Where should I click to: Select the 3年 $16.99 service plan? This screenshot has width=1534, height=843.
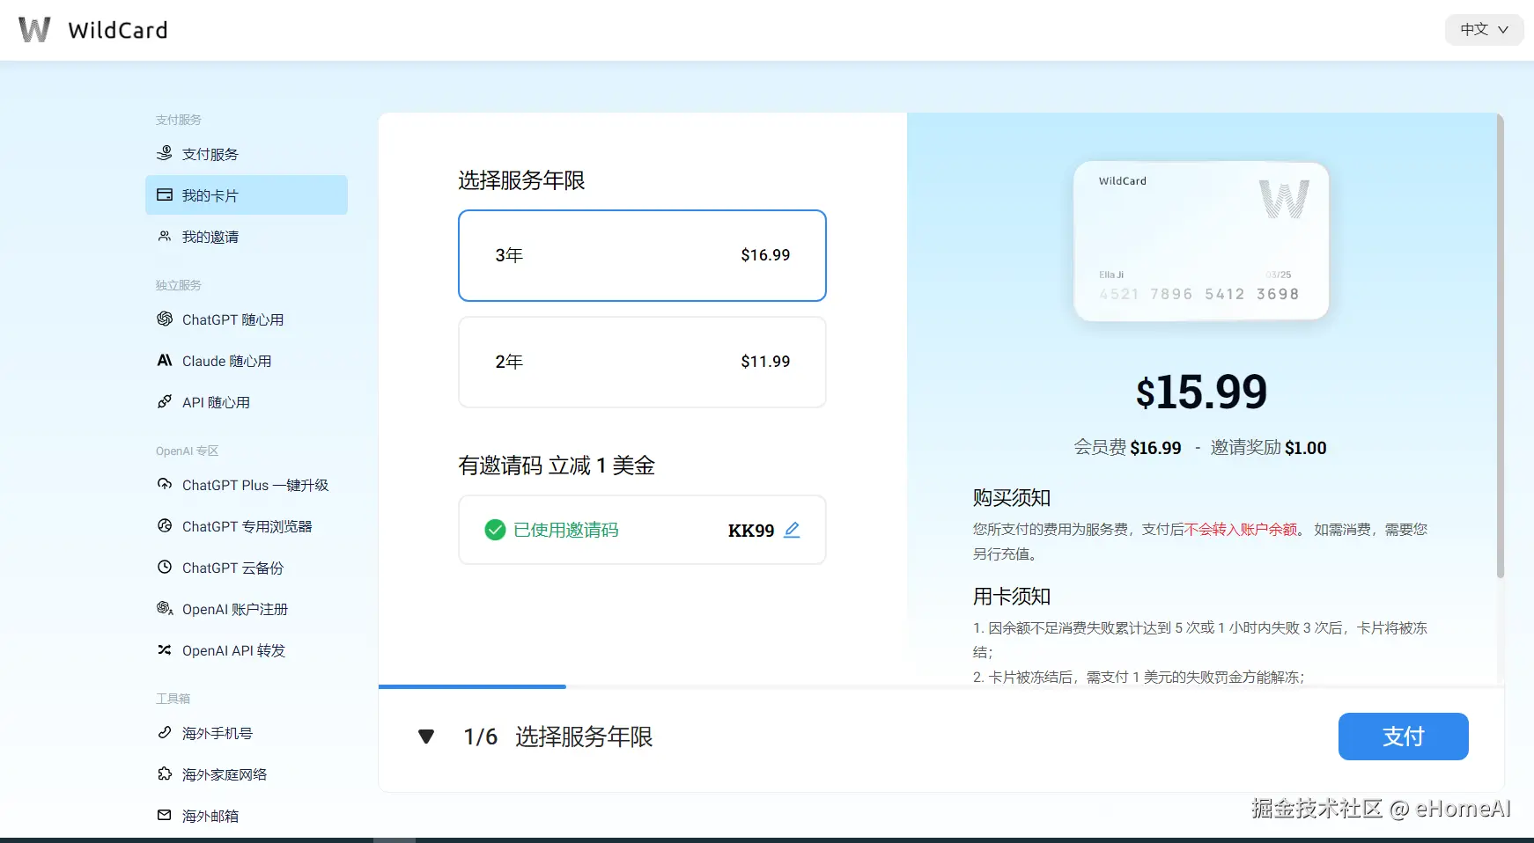click(642, 255)
